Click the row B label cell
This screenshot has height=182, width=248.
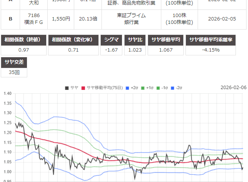click(x=11, y=19)
